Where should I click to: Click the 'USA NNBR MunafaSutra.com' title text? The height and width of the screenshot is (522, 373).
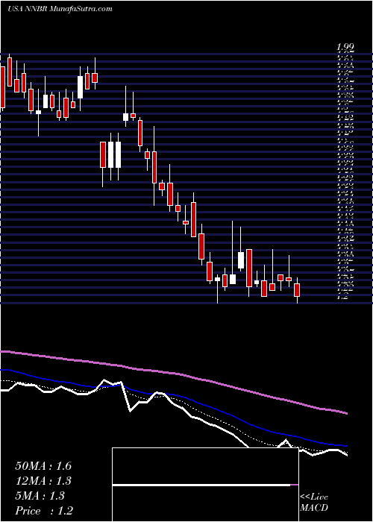pyautogui.click(x=60, y=9)
